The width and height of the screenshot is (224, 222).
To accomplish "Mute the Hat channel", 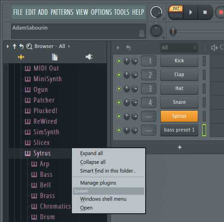I will (119, 89).
